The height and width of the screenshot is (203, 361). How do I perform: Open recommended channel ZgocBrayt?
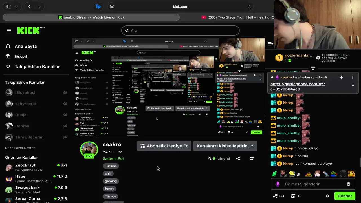[x=36, y=167]
